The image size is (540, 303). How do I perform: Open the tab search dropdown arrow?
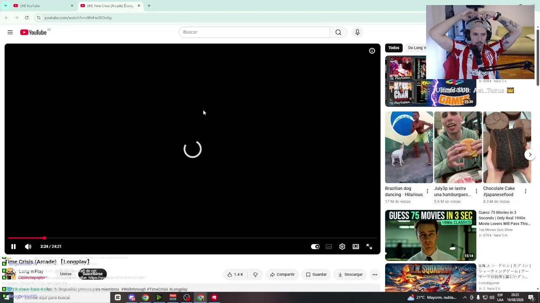(5, 6)
